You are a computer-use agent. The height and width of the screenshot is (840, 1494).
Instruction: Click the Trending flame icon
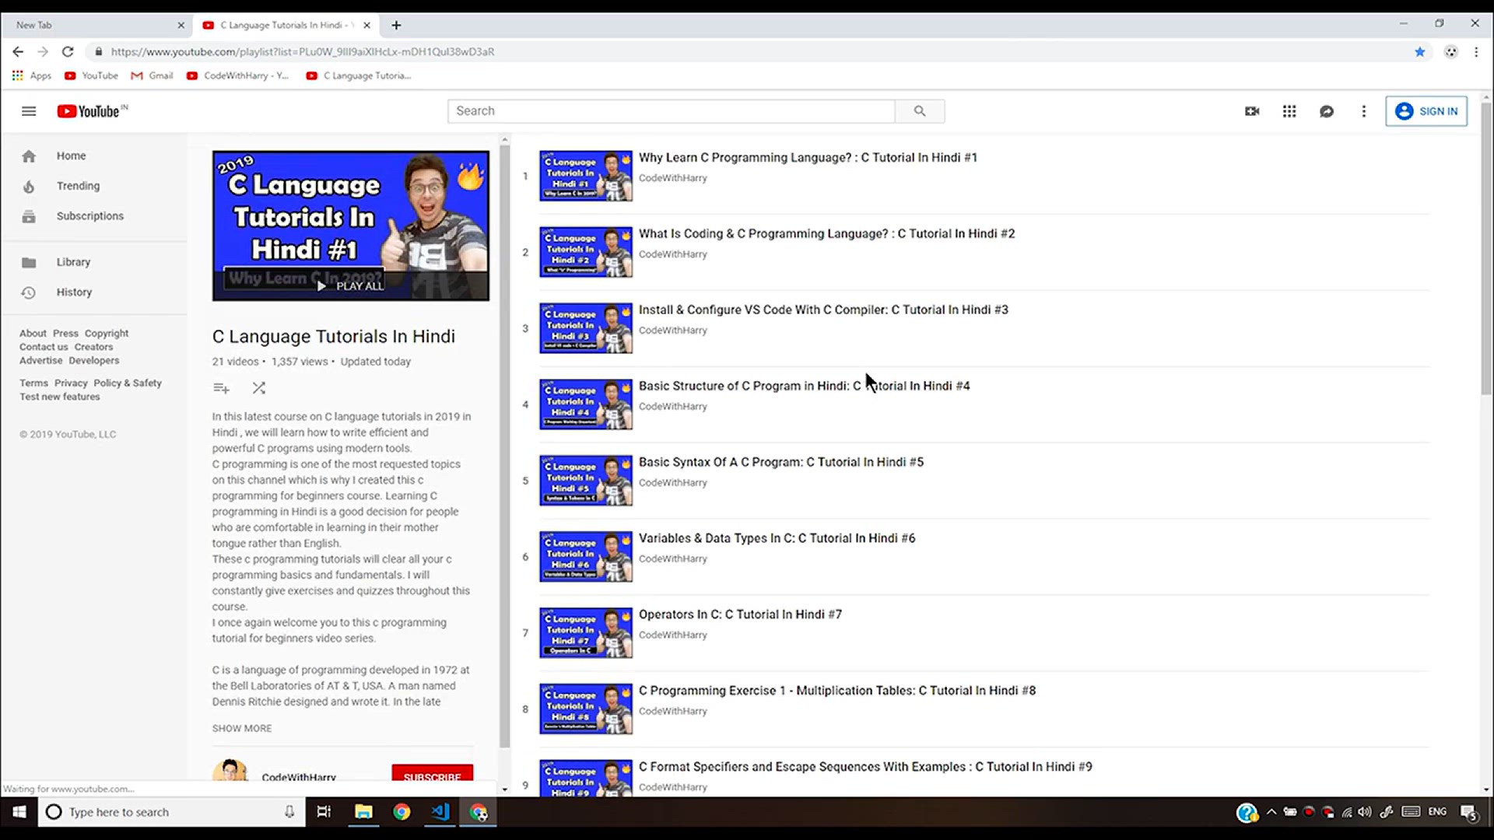[x=29, y=187]
